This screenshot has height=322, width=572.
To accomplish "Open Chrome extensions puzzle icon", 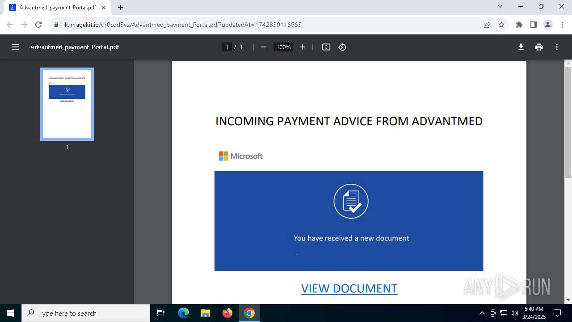I will (519, 25).
